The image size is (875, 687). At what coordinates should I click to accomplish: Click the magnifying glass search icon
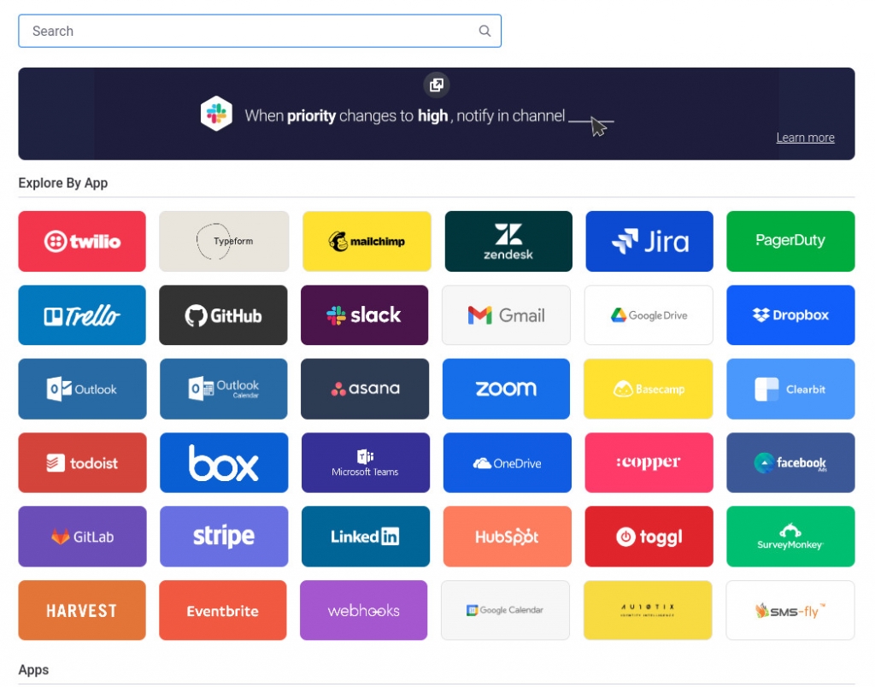[485, 32]
